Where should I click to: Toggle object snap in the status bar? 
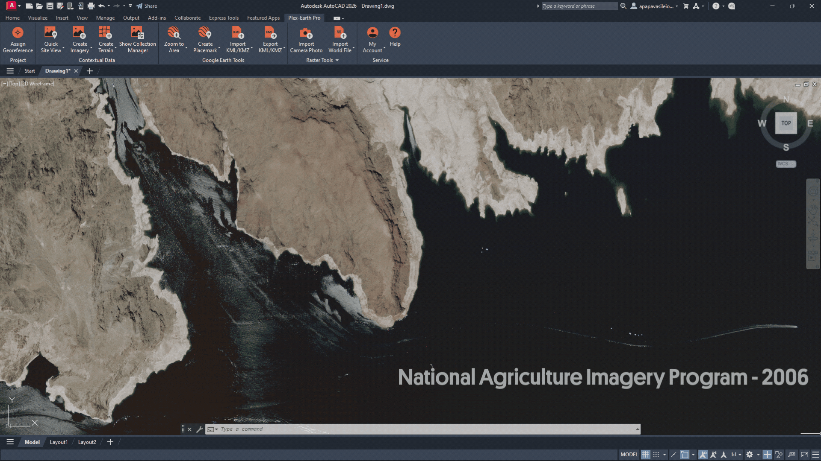685,455
